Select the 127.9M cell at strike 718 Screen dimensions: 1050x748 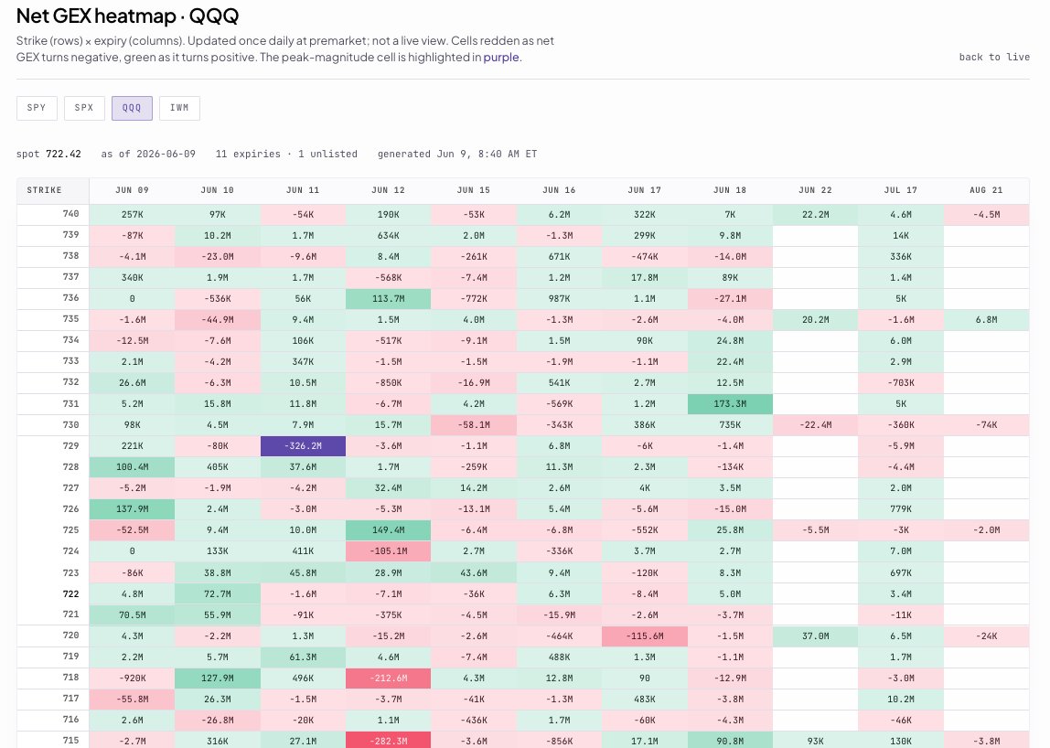[x=218, y=678]
